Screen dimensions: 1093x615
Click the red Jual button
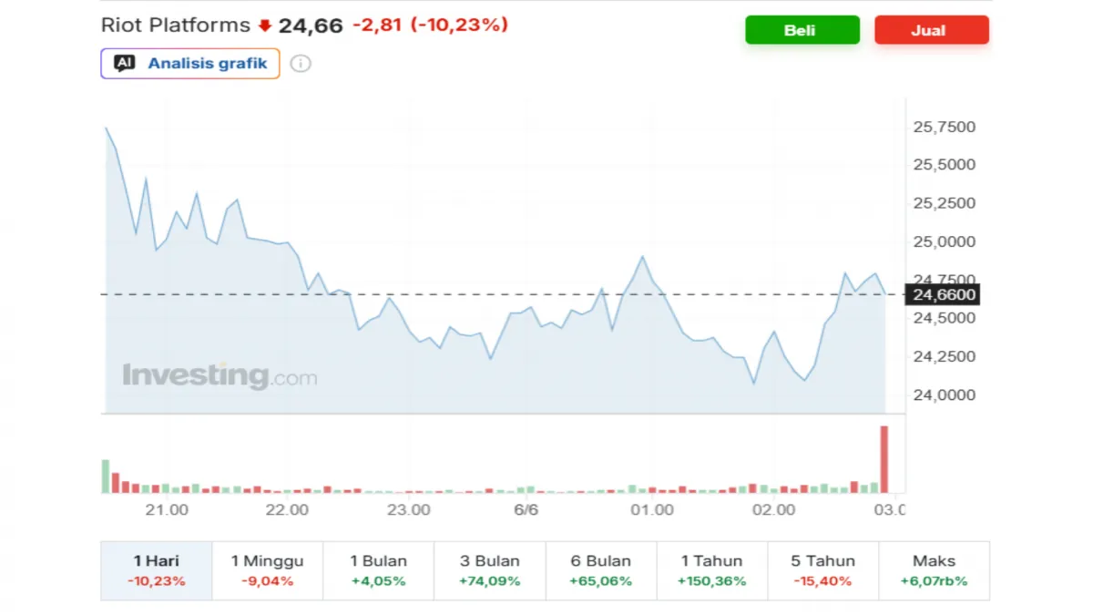point(931,30)
